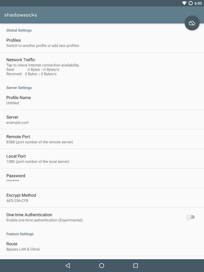The width and height of the screenshot is (204, 272).
Task: Edit the Server example.com field
Action: (102, 119)
